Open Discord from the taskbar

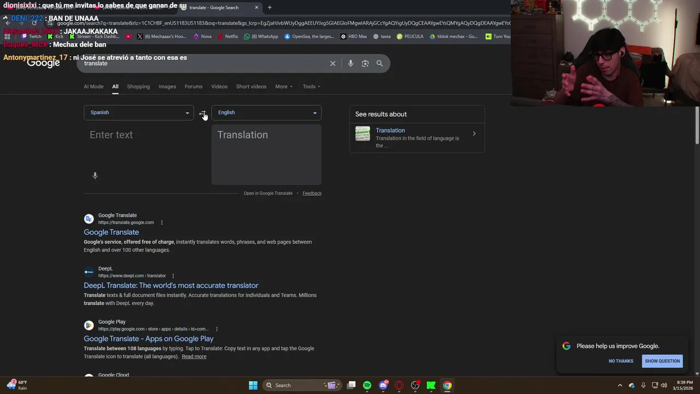point(383,385)
